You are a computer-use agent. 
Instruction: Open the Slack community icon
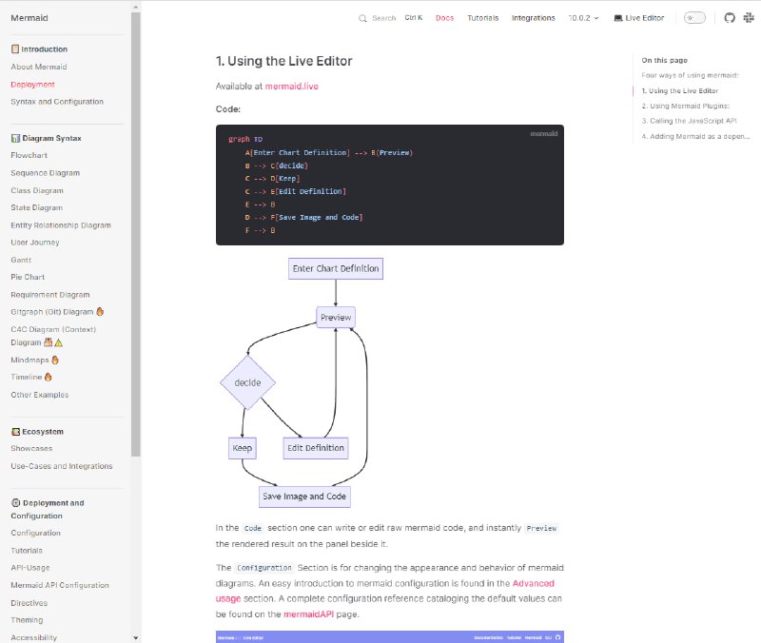[x=748, y=18]
